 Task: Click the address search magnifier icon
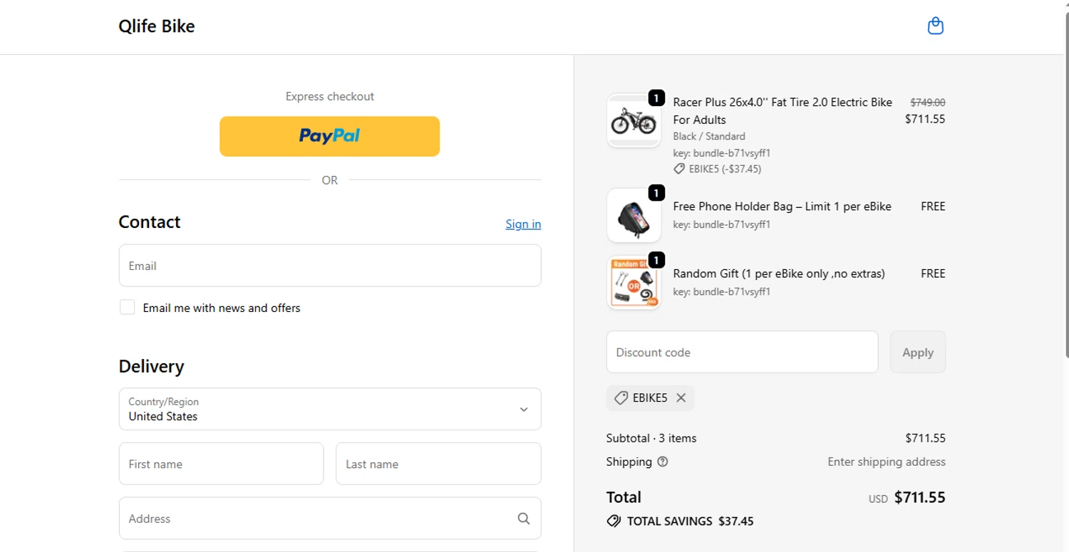(x=524, y=519)
